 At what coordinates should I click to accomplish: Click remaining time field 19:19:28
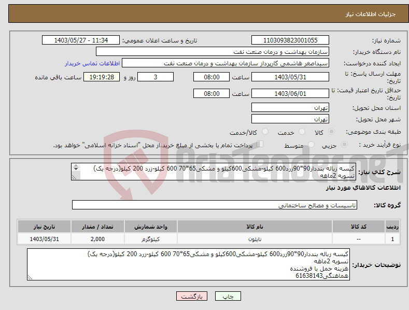click(x=102, y=77)
